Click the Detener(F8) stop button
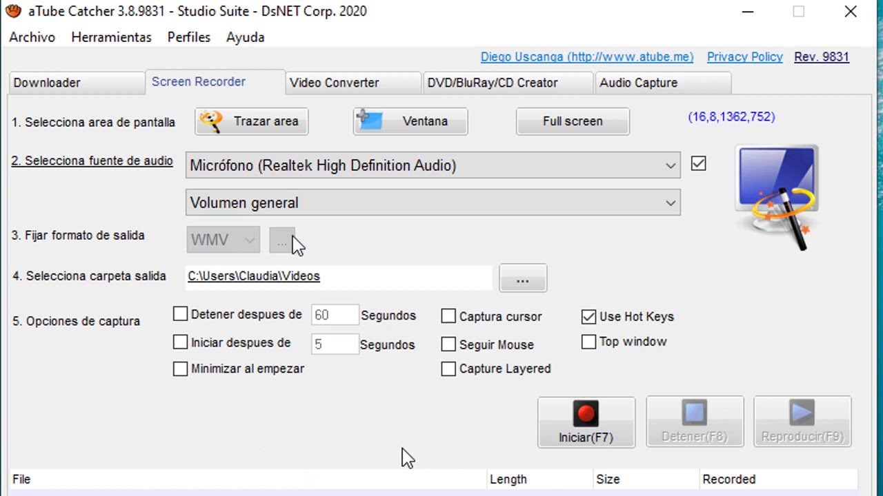Image resolution: width=883 pixels, height=496 pixels. click(695, 422)
